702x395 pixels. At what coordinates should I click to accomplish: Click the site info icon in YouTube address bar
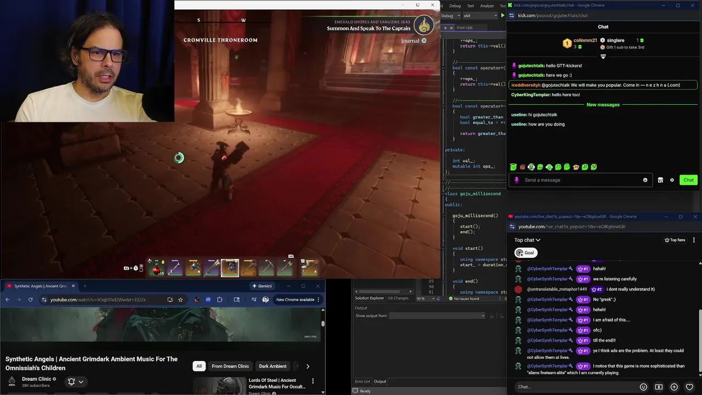click(44, 300)
